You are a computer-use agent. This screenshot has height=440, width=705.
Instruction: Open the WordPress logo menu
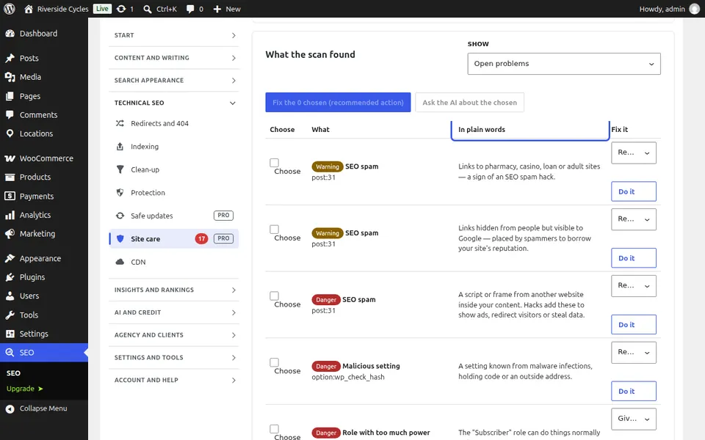click(x=9, y=9)
